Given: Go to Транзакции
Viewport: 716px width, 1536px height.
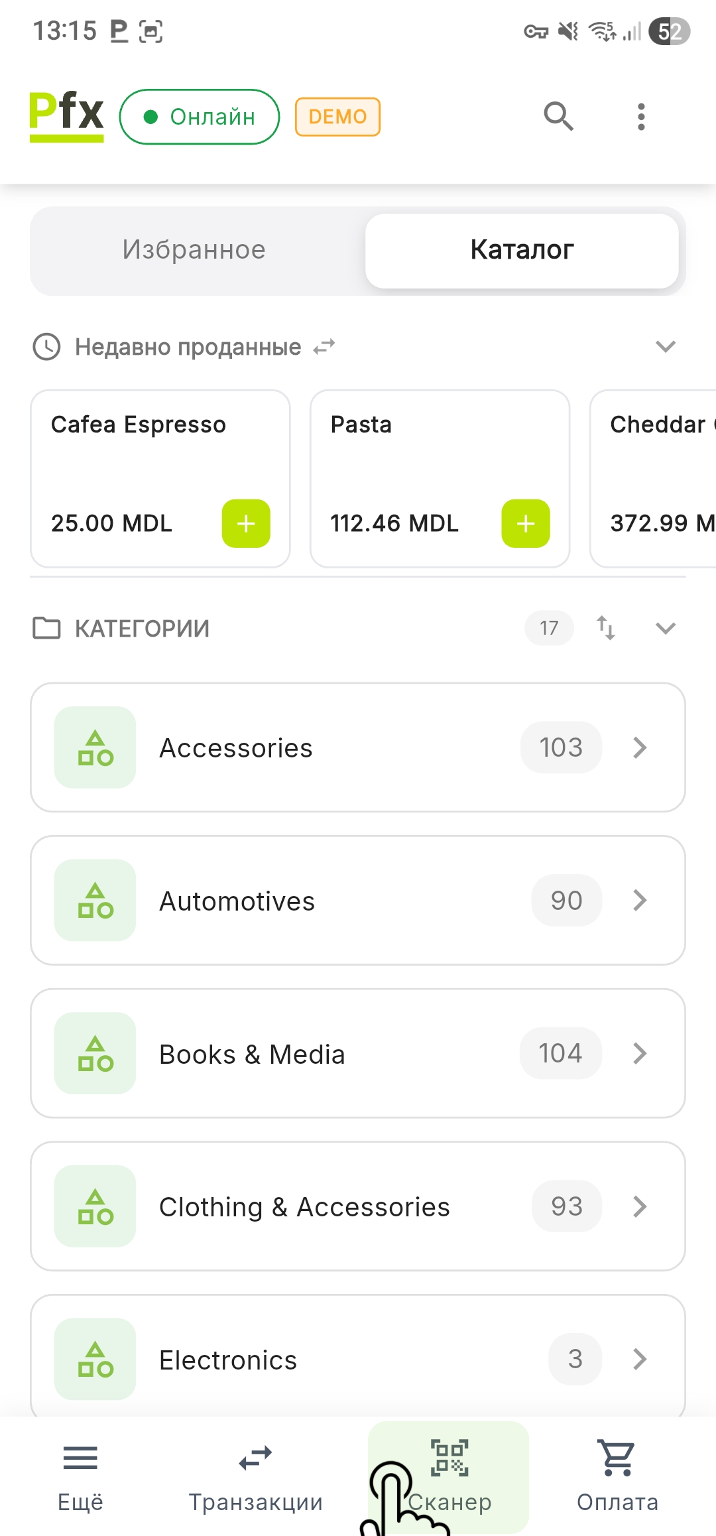Looking at the screenshot, I should point(255,1475).
